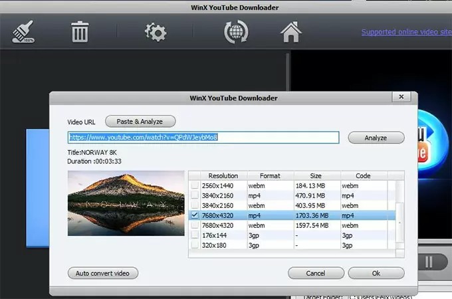Click the trash can delete icon
Viewport: 452px width, 299px height.
click(80, 31)
